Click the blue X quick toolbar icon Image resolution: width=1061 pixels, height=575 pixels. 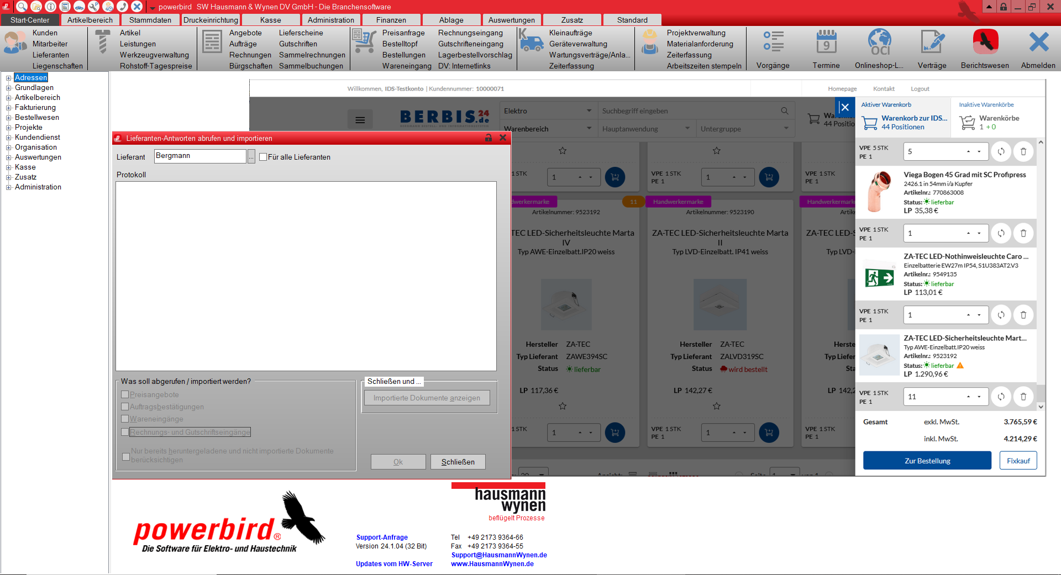[136, 7]
